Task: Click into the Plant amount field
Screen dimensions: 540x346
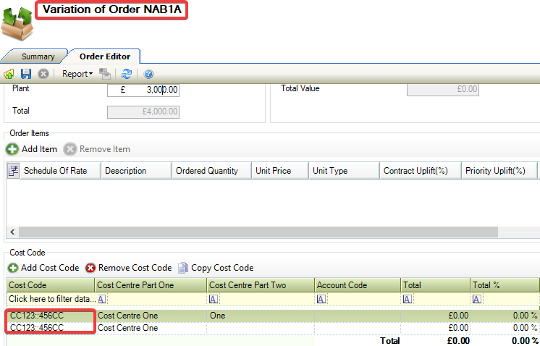Action: point(143,90)
